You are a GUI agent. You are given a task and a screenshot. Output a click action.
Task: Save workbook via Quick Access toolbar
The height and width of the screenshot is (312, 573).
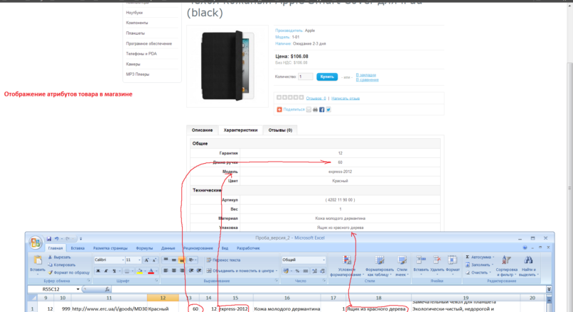(x=48, y=239)
